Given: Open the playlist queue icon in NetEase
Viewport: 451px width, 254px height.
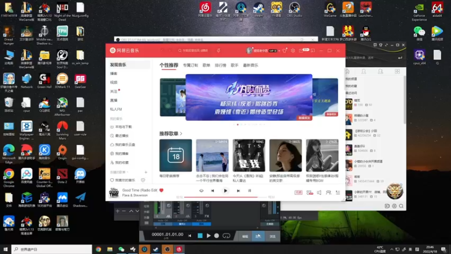Looking at the screenshot, I should tap(338, 192).
